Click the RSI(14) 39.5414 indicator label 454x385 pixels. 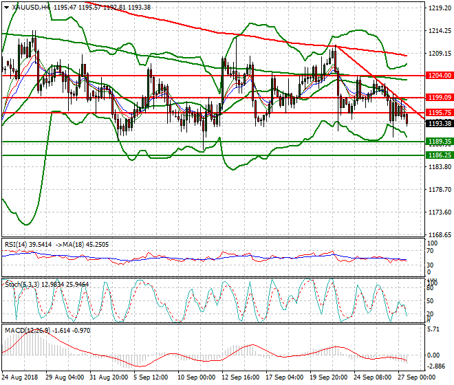[28, 245]
